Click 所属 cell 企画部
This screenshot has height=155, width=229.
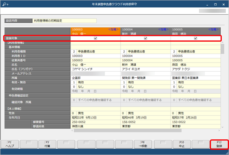tap(96, 78)
